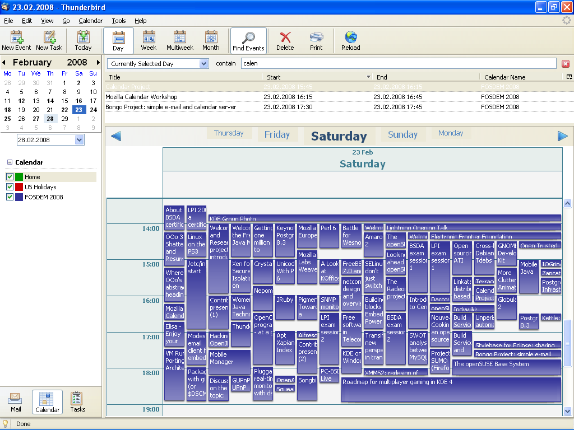Open Mail mode from bottom panel
The image size is (574, 430).
16,403
